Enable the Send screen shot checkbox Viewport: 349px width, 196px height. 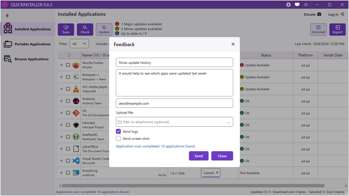point(118,139)
